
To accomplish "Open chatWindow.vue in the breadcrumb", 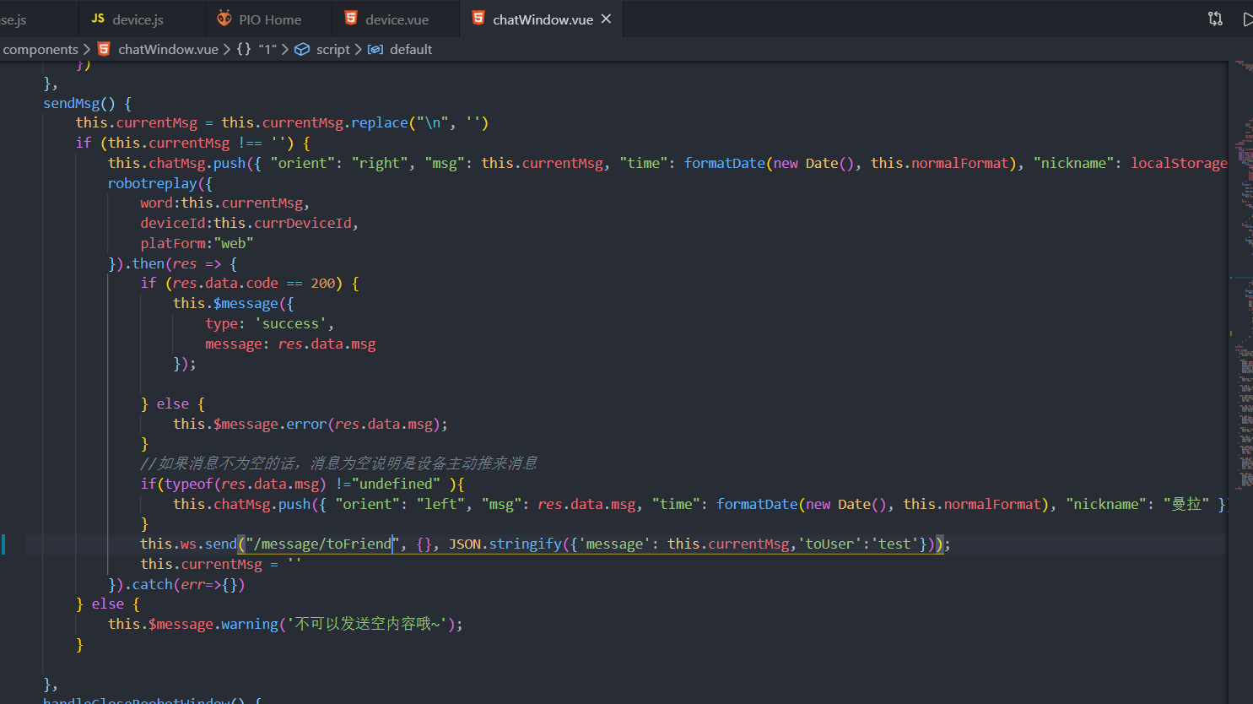I will coord(168,49).
